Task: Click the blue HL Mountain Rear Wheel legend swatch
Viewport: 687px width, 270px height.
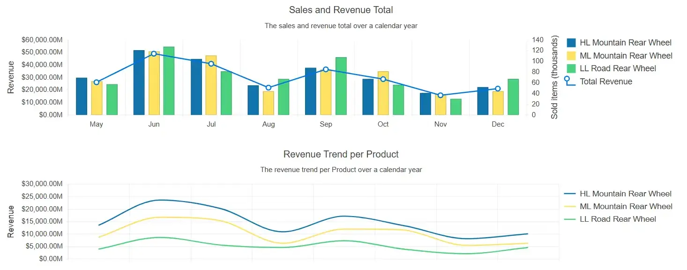Action: pyautogui.click(x=571, y=42)
